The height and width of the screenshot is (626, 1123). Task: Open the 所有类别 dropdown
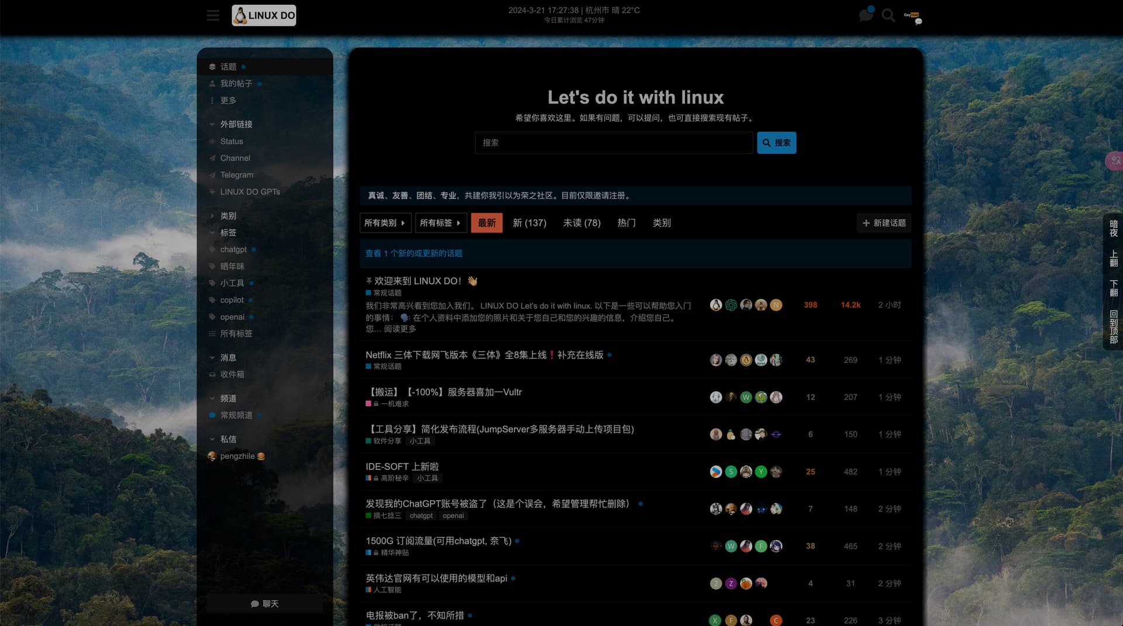385,223
